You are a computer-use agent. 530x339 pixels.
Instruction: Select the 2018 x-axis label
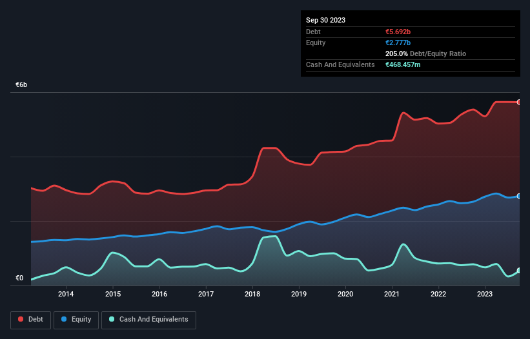[x=252, y=294]
